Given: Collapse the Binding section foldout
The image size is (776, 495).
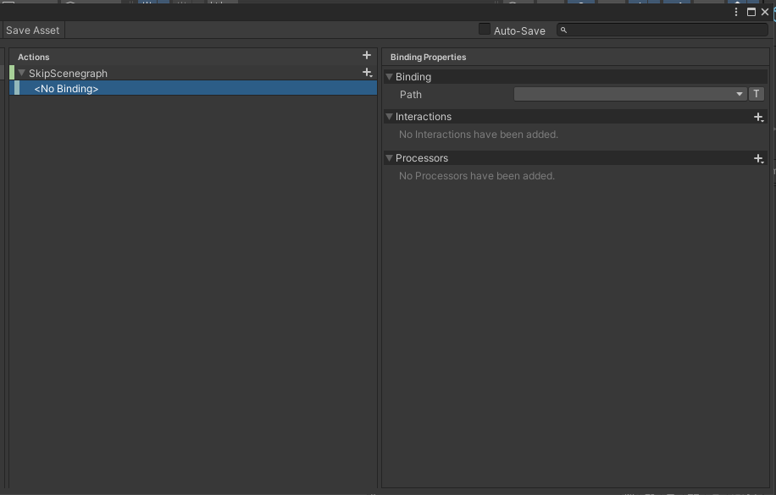Looking at the screenshot, I should [390, 77].
